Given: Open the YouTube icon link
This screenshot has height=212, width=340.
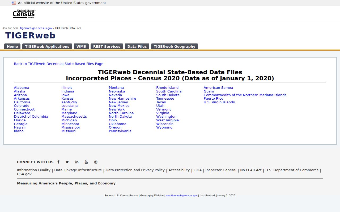Looking at the screenshot, I should pyautogui.click(x=86, y=162).
